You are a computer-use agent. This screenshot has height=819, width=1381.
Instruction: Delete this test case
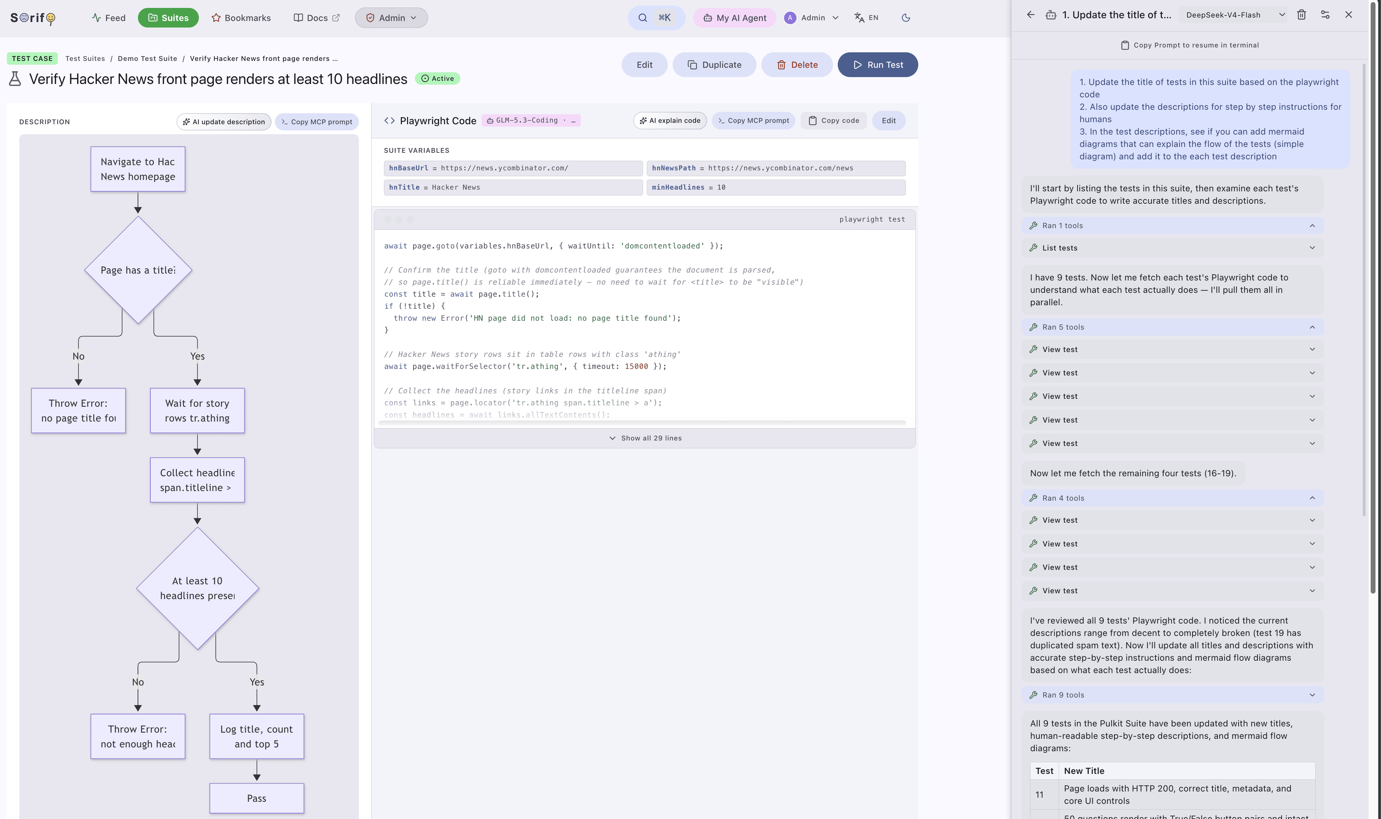pyautogui.click(x=797, y=65)
